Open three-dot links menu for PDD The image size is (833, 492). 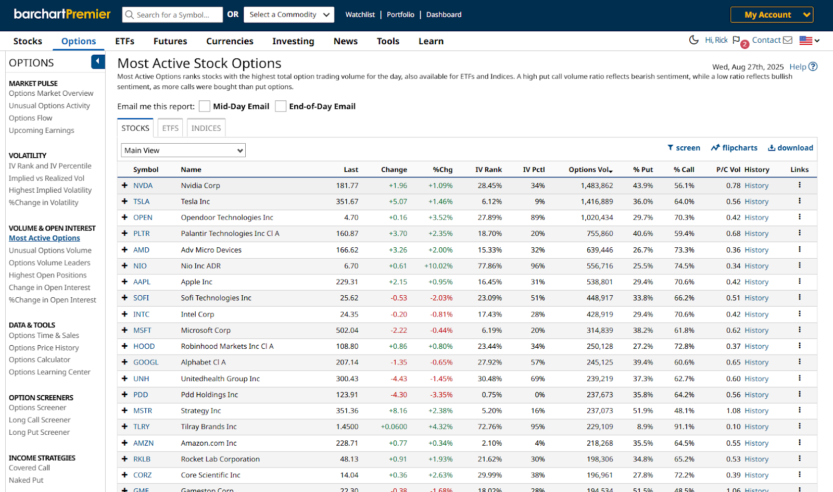800,394
